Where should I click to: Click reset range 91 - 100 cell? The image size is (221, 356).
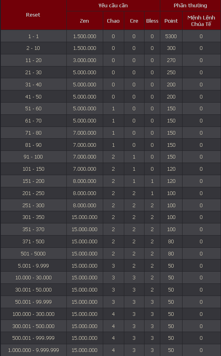coord(33,157)
